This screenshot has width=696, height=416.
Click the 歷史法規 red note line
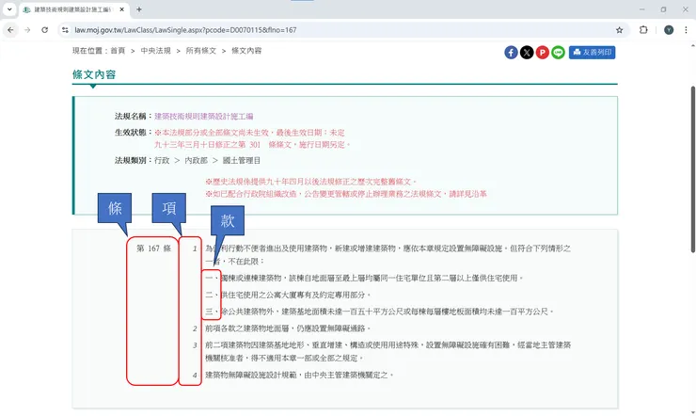coord(311,182)
